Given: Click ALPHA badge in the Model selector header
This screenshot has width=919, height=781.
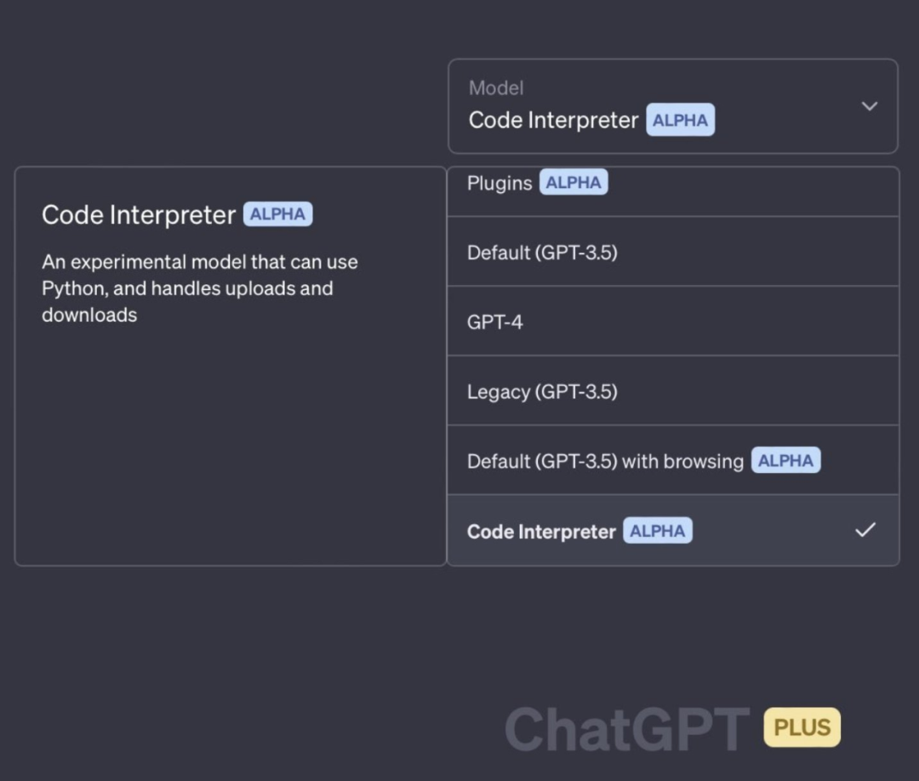Looking at the screenshot, I should (x=680, y=121).
